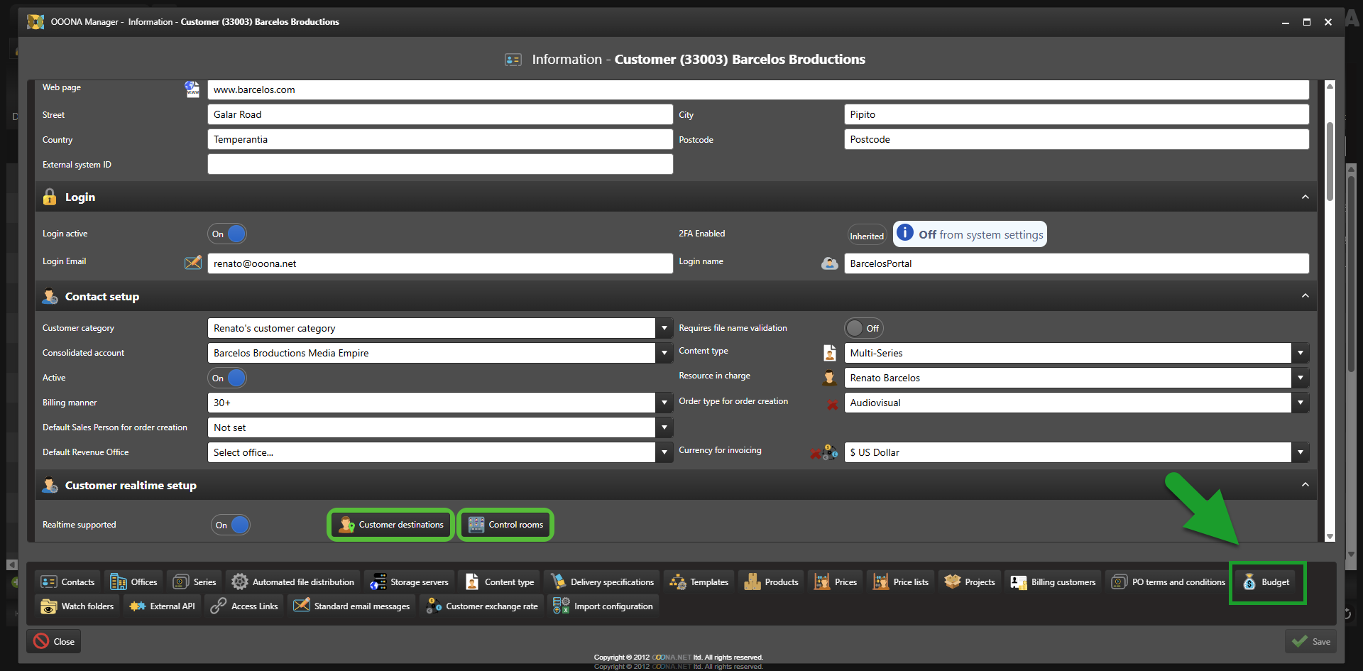Click the External system ID field
The image size is (1363, 671).
439,164
